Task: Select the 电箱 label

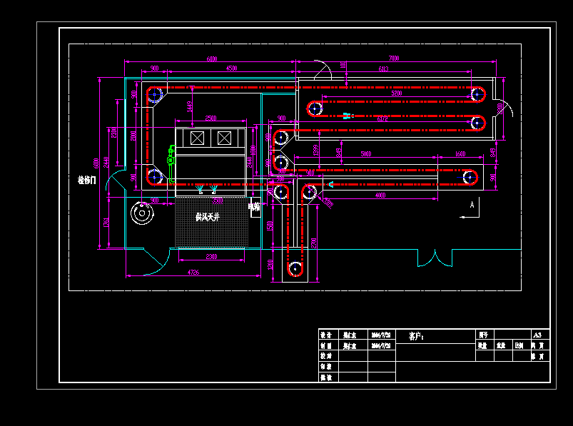Action: (x=254, y=207)
